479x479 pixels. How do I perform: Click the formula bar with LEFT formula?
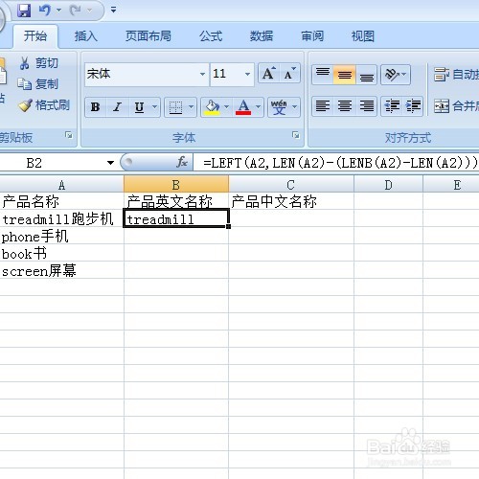pyautogui.click(x=336, y=163)
